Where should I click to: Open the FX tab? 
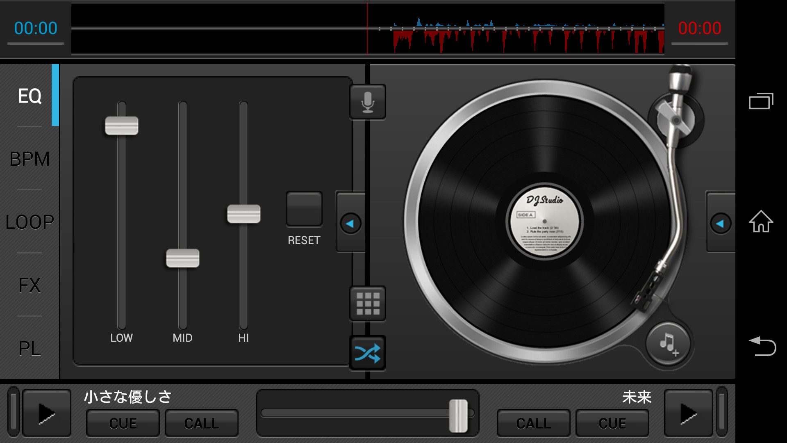coord(30,285)
